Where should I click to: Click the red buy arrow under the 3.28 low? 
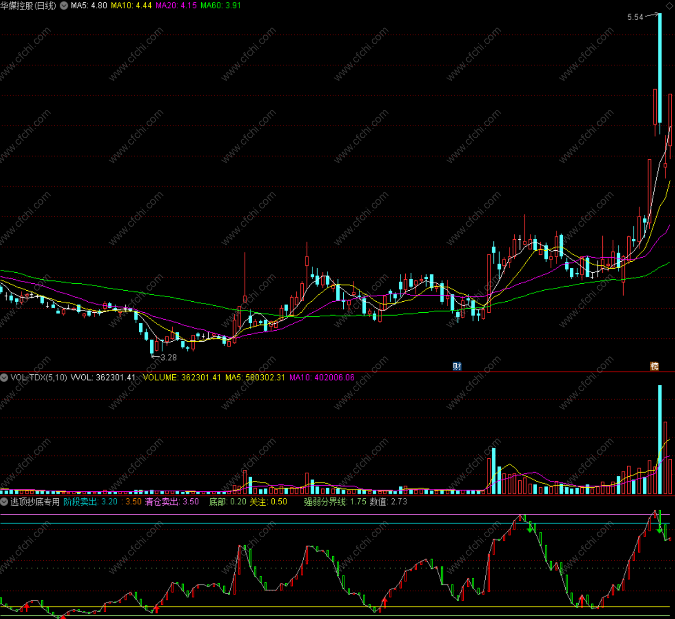157,609
